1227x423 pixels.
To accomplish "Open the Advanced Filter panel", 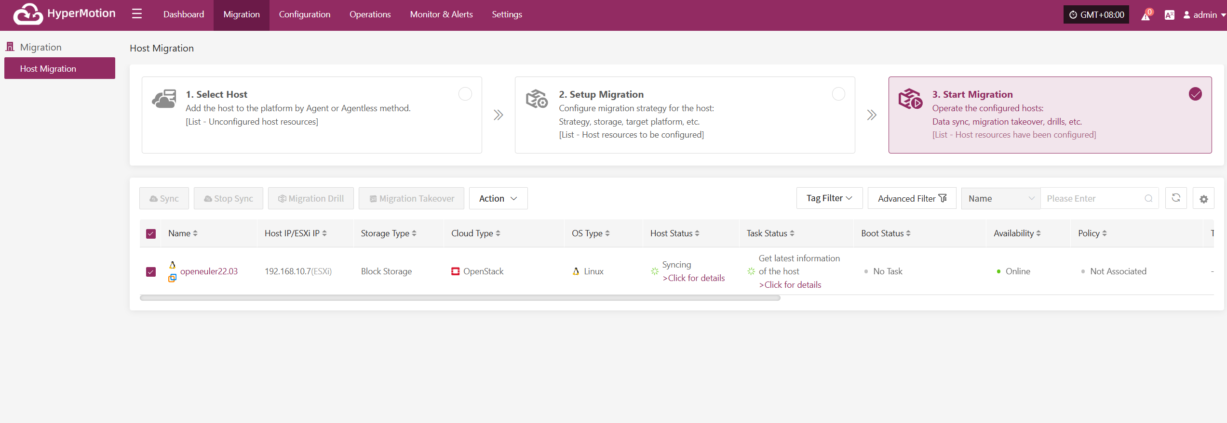I will (x=912, y=198).
